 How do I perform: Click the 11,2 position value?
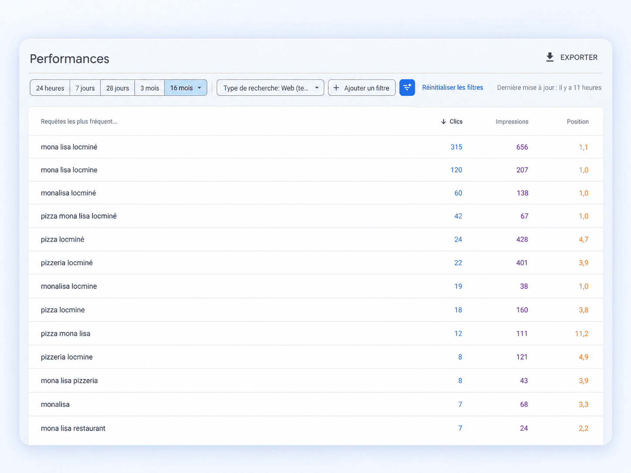click(x=582, y=334)
